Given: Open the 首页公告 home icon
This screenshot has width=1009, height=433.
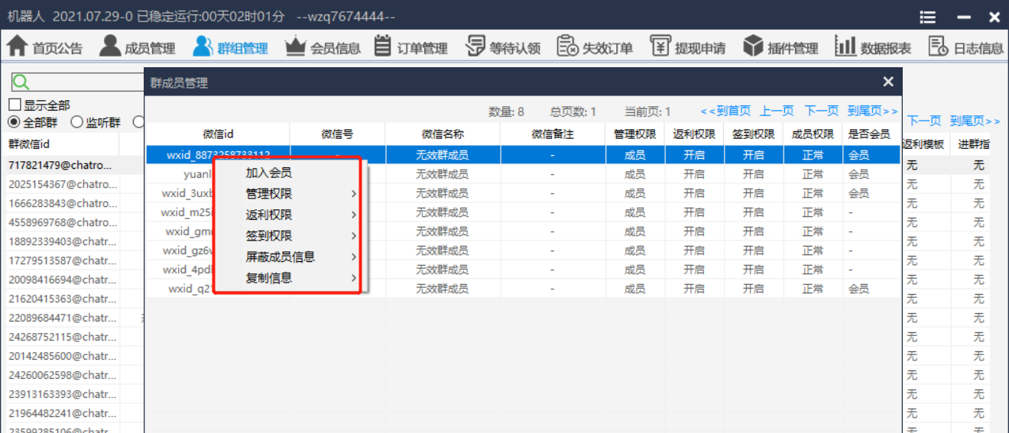Looking at the screenshot, I should [17, 47].
